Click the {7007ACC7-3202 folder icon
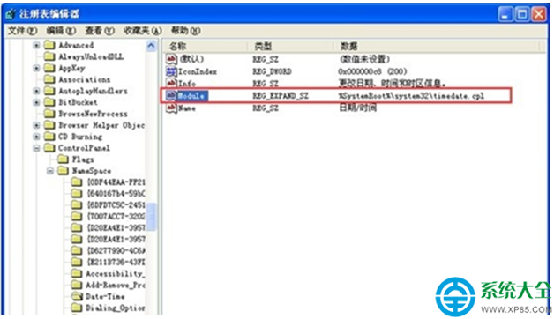 [x=77, y=216]
